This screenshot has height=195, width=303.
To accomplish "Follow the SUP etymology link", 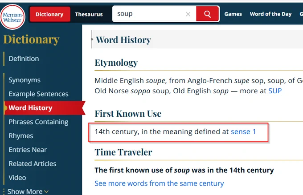I will [275, 91].
